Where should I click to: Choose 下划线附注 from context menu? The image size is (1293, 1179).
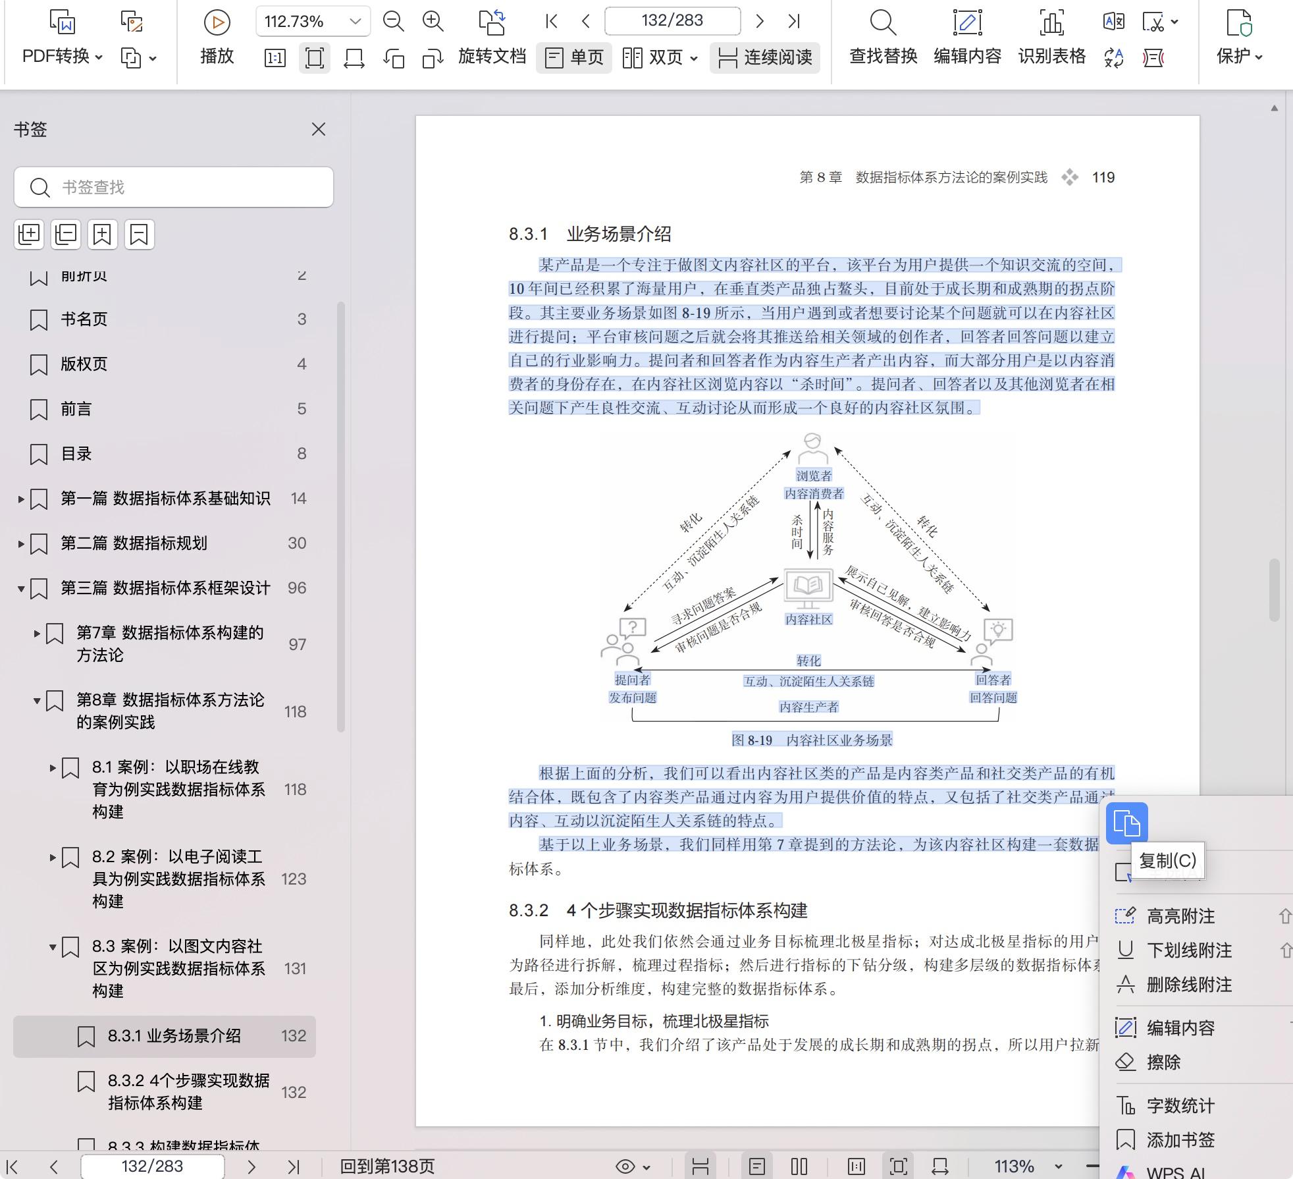click(x=1188, y=950)
